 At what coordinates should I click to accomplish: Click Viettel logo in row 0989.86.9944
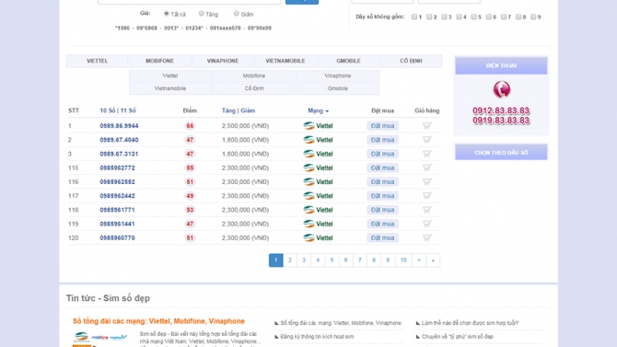[318, 126]
